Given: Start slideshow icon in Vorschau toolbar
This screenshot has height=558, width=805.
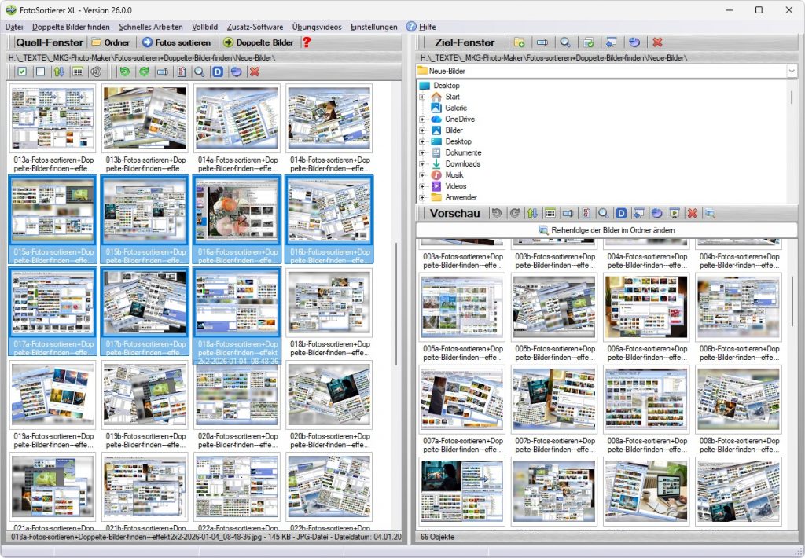Looking at the screenshot, I should (x=674, y=213).
